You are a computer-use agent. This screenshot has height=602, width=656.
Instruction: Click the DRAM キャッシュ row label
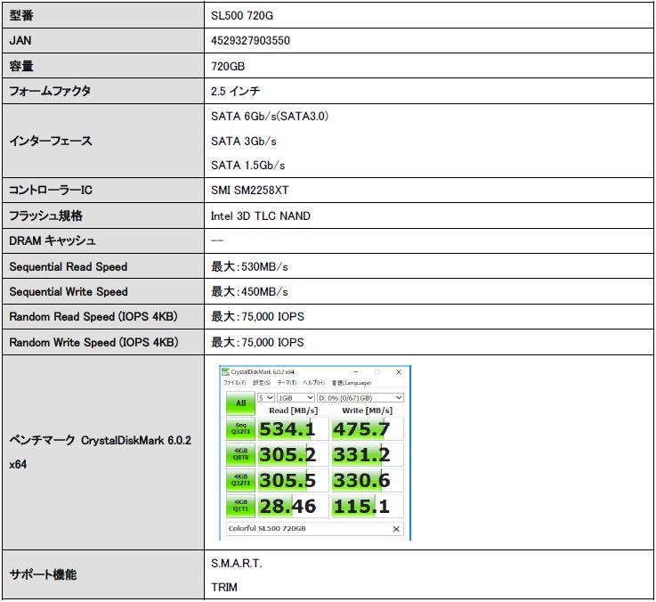[53, 240]
